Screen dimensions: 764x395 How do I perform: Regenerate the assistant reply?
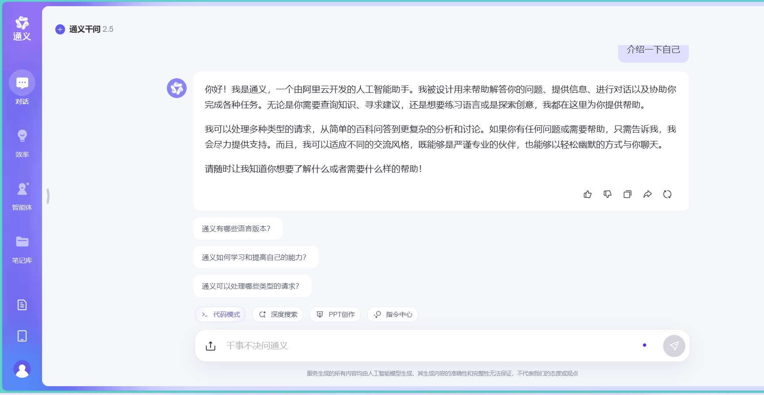pyautogui.click(x=667, y=194)
